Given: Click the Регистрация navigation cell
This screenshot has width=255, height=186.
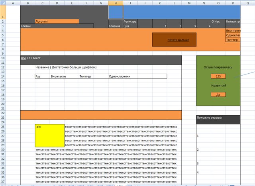Looking at the screenshot, I should click(x=130, y=23).
